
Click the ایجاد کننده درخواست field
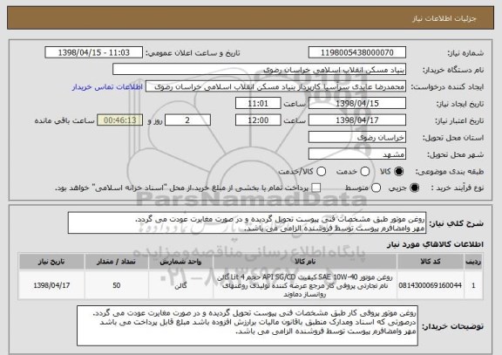[x=275, y=87]
